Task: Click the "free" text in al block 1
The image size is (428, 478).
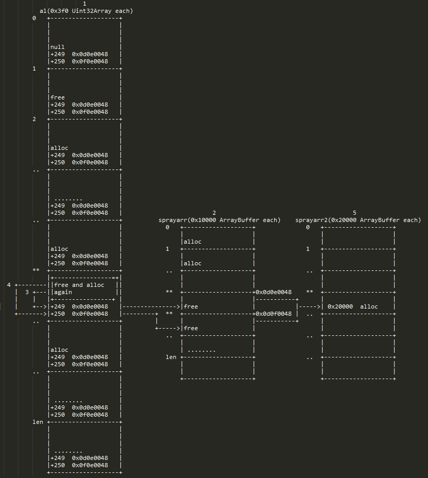Action: coord(58,97)
